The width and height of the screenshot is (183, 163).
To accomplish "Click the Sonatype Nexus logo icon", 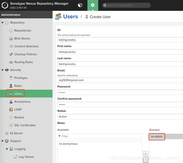I will pos(5,5).
